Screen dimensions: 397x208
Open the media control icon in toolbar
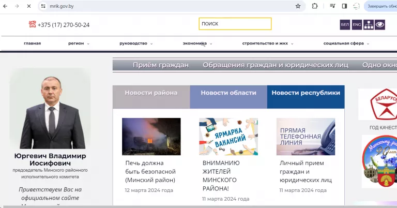point(332,6)
